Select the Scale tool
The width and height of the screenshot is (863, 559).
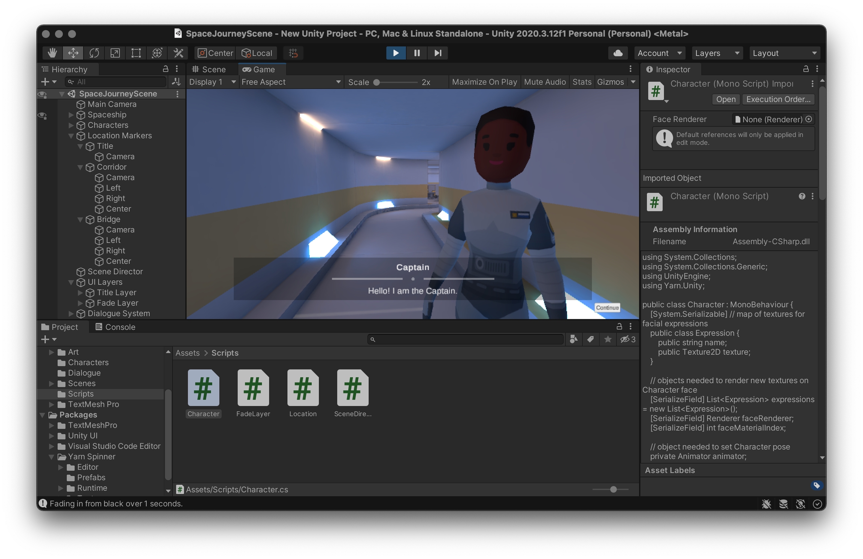[115, 53]
